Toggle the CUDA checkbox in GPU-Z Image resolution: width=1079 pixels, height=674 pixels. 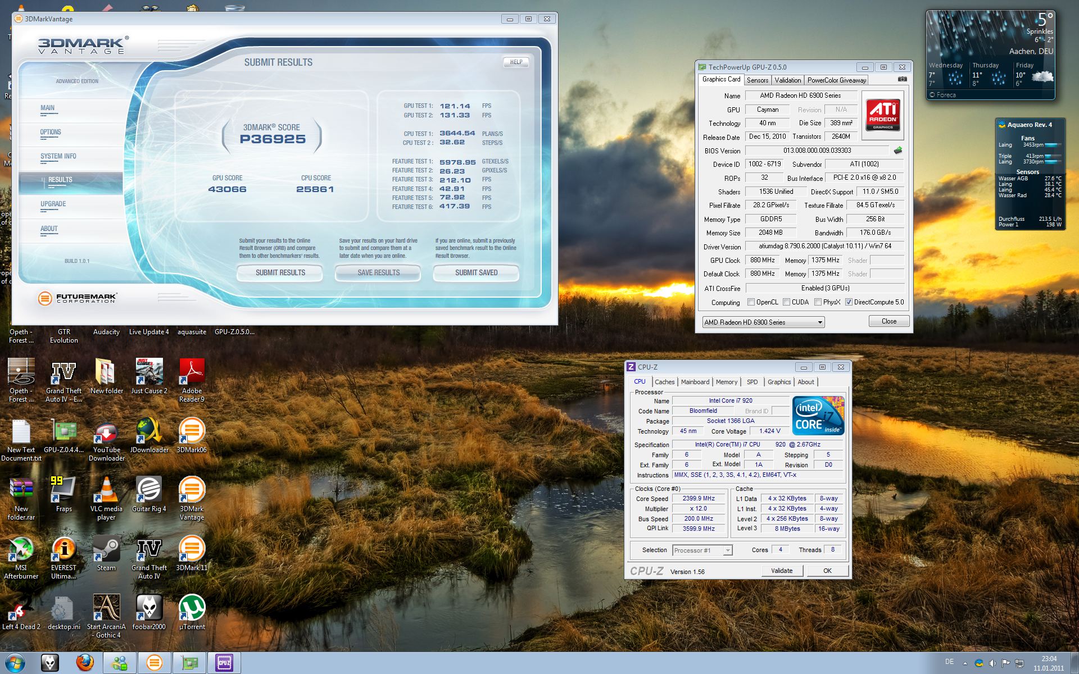tap(787, 302)
